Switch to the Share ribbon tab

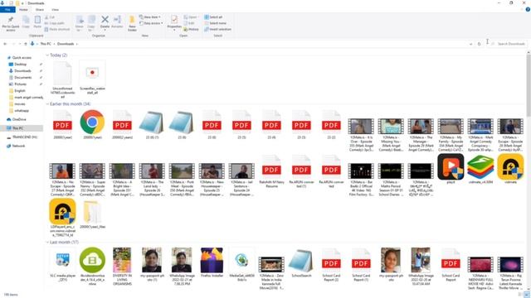(40, 10)
